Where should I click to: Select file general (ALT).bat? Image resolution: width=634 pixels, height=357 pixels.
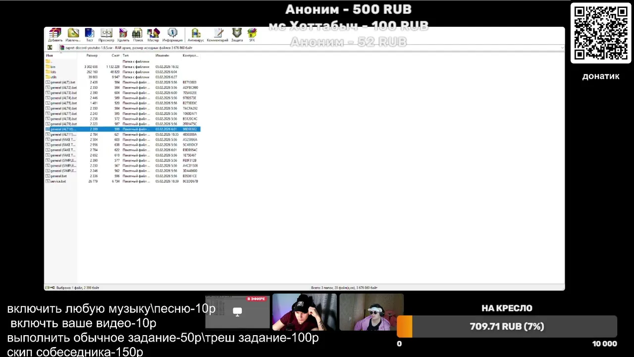[x=122, y=82]
